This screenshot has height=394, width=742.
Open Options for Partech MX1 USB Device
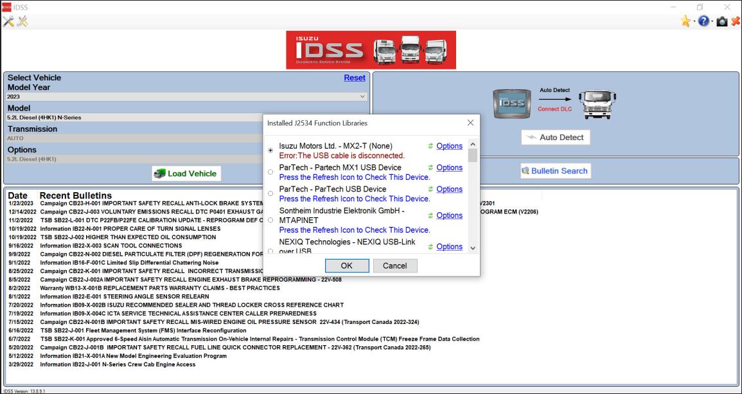click(x=449, y=168)
